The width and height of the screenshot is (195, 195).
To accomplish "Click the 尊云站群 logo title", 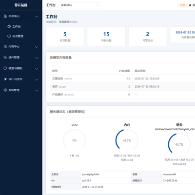I will click(x=21, y=5).
